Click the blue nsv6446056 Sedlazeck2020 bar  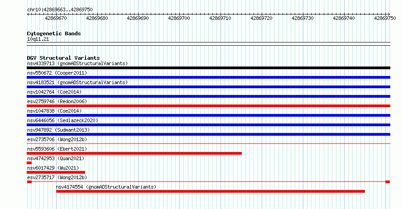pyautogui.click(x=208, y=125)
